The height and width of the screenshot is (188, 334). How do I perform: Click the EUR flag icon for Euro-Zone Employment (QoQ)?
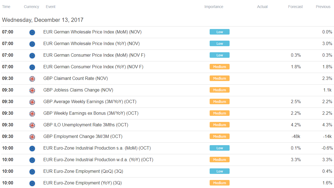pyautogui.click(x=32, y=172)
